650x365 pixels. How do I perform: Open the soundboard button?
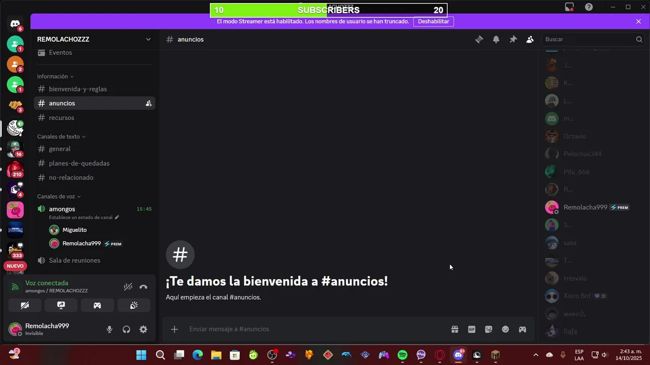(134, 305)
